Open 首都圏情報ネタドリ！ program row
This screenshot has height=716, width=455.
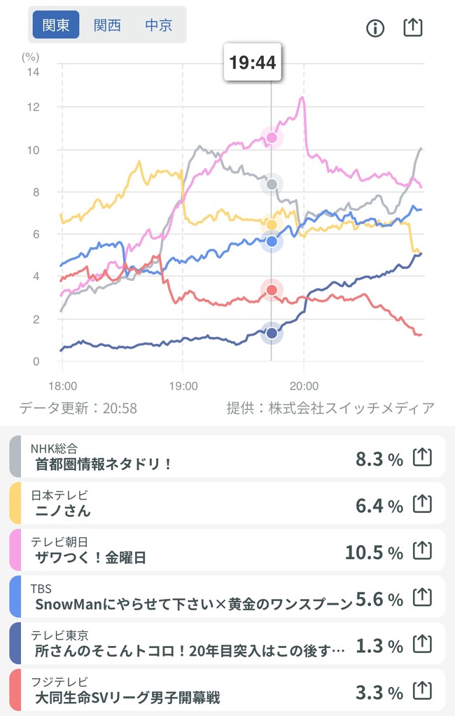(227, 457)
